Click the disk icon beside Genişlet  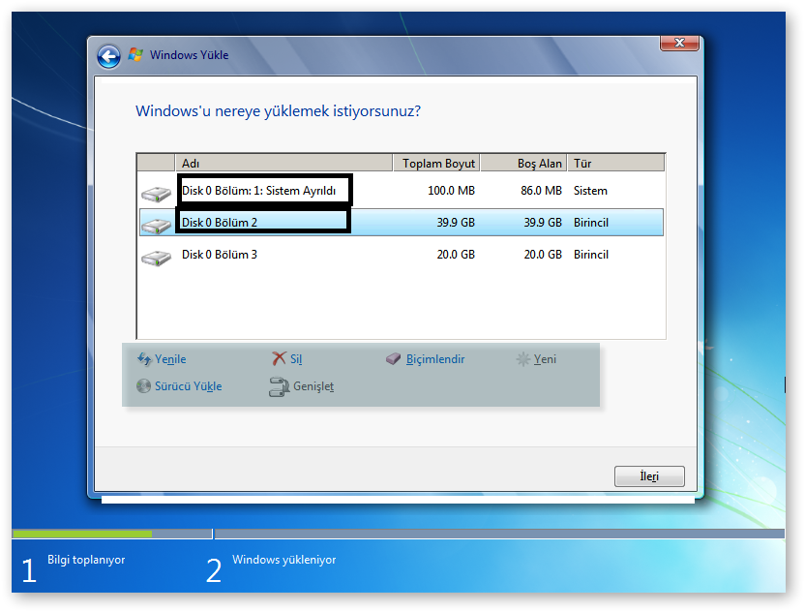point(279,386)
